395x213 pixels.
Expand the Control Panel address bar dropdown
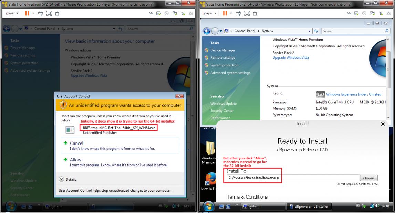click(310, 31)
